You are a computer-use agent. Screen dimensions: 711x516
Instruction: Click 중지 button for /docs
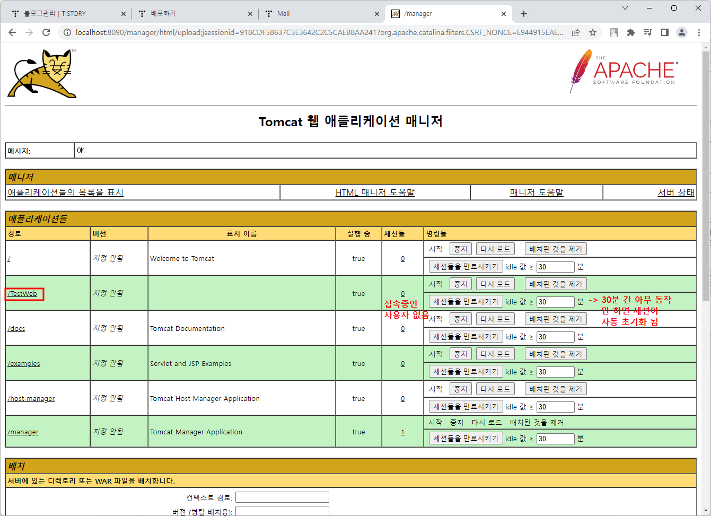(460, 319)
